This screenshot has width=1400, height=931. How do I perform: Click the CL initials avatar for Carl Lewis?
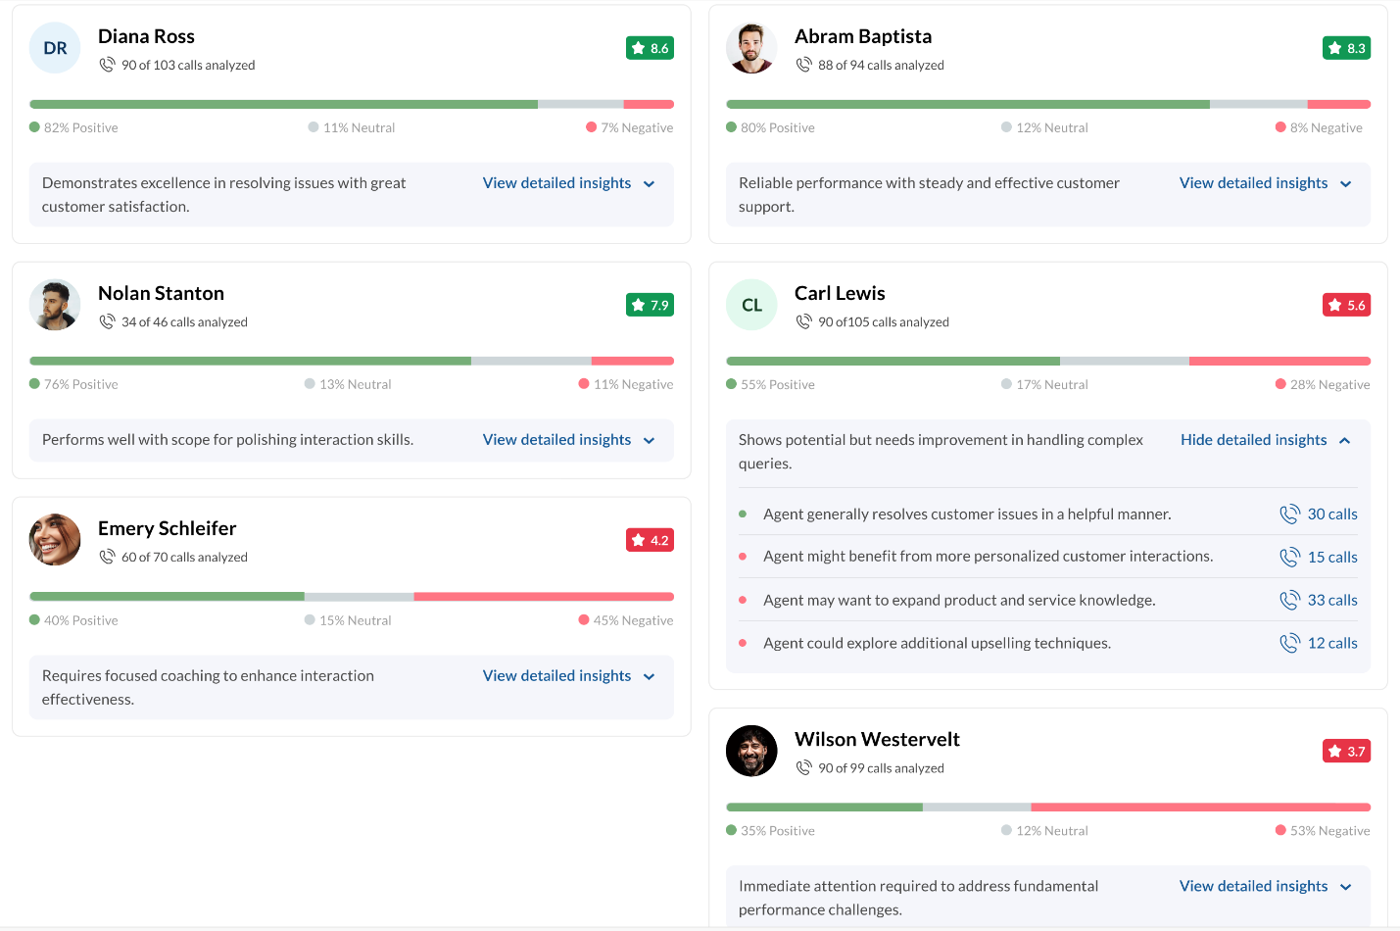(x=751, y=305)
